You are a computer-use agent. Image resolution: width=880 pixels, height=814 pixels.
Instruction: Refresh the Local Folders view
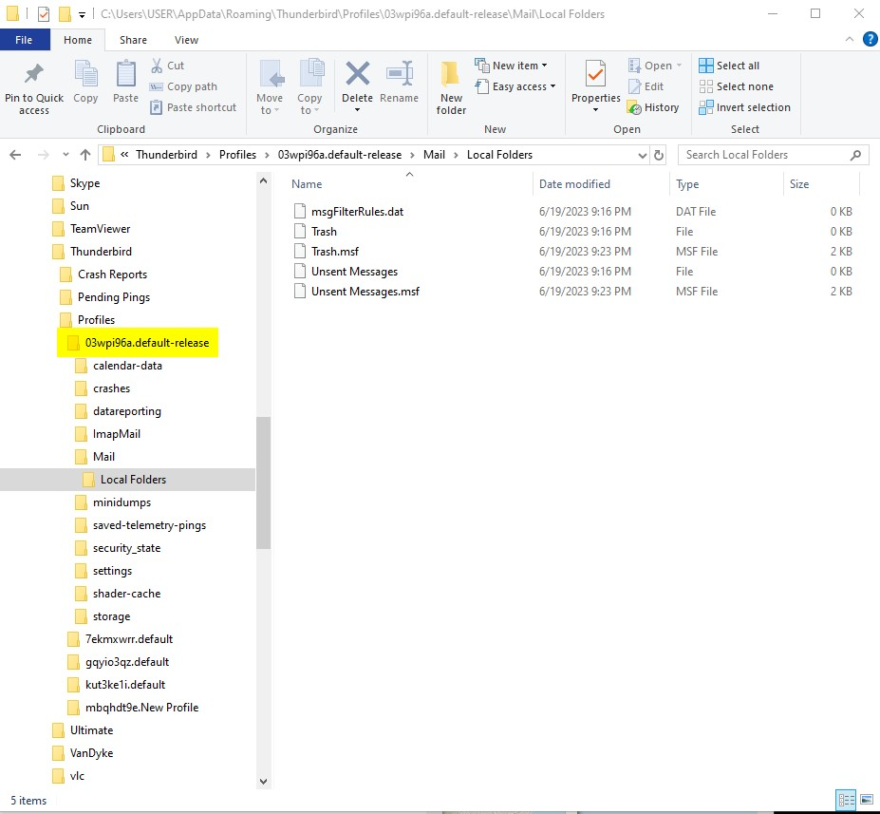659,155
